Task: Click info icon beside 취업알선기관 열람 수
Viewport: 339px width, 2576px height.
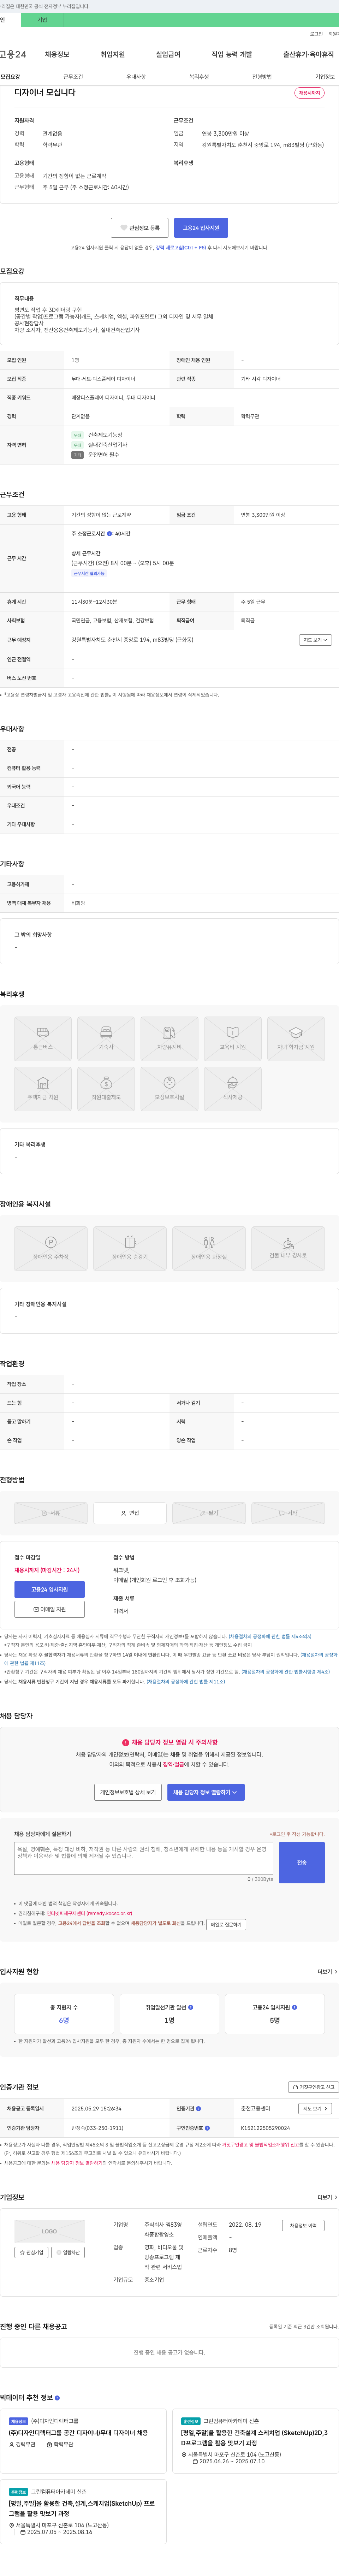Action: 191,2007
